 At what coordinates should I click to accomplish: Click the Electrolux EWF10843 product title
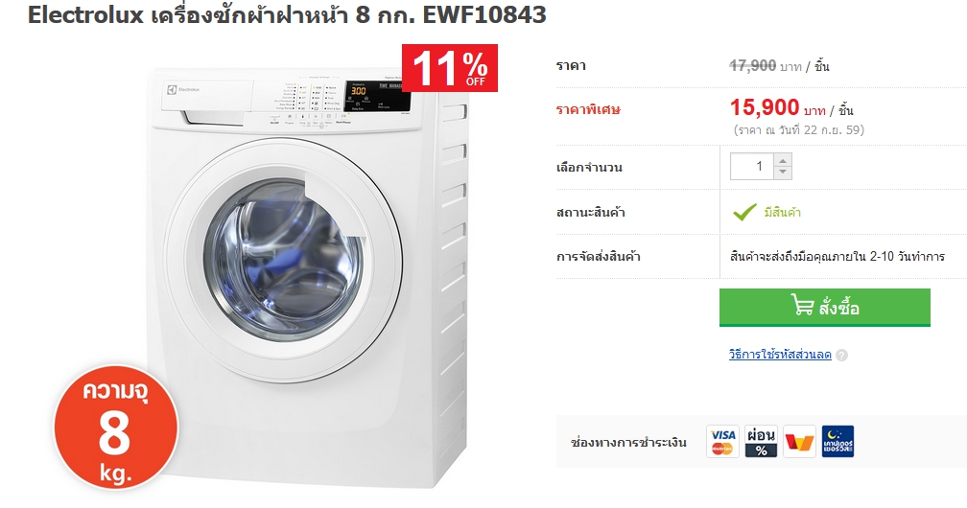(x=288, y=14)
